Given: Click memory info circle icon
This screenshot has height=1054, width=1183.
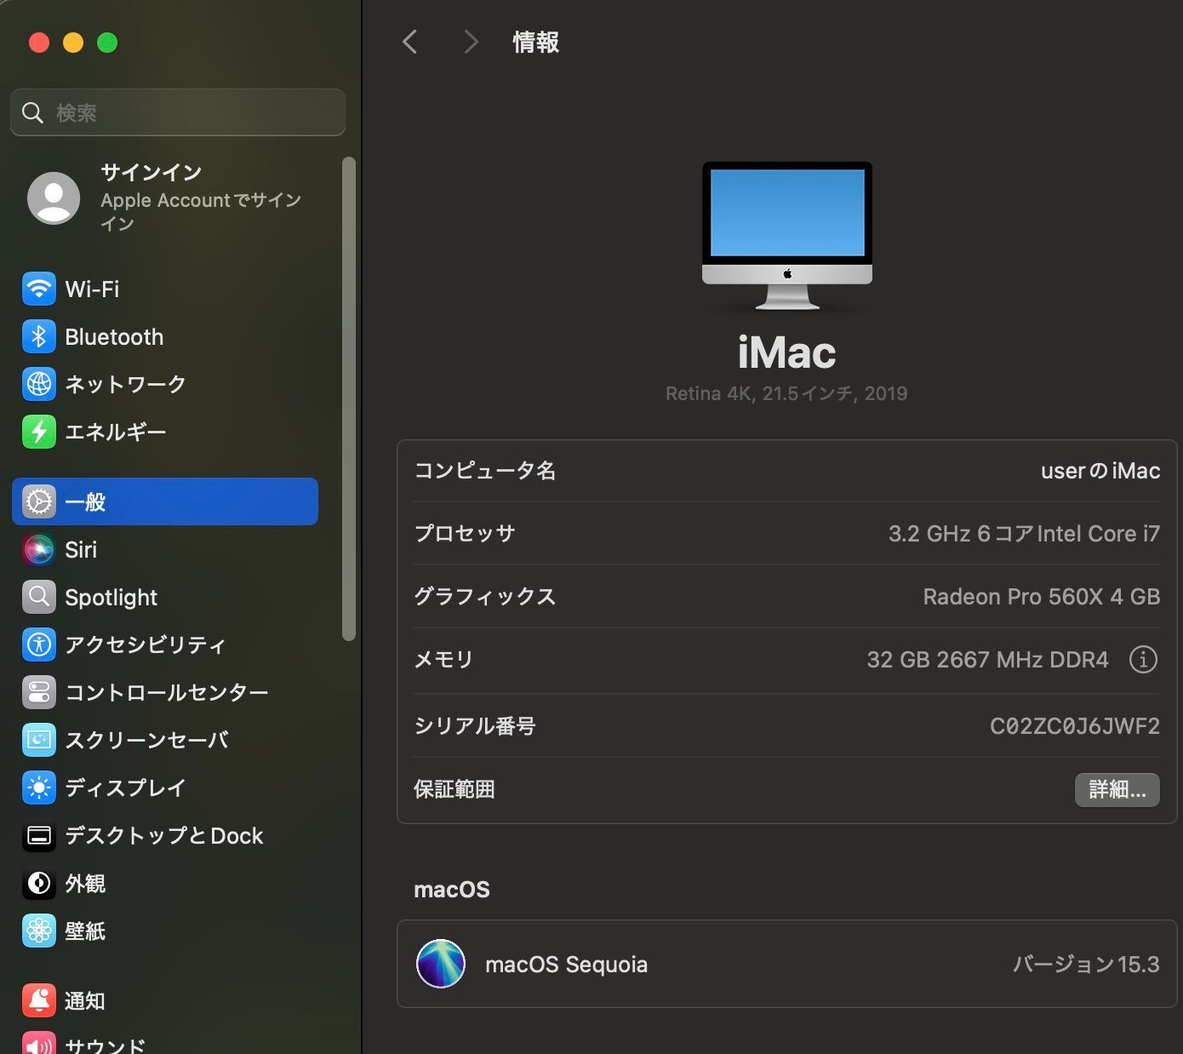Looking at the screenshot, I should pyautogui.click(x=1143, y=660).
